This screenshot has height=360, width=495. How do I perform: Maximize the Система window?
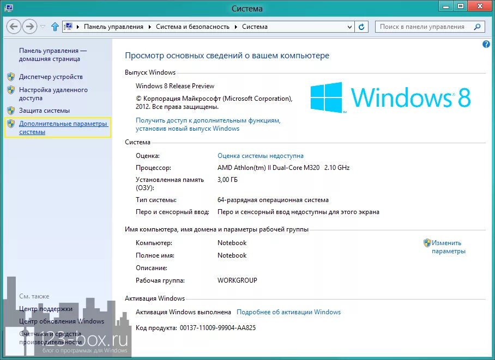pos(461,6)
